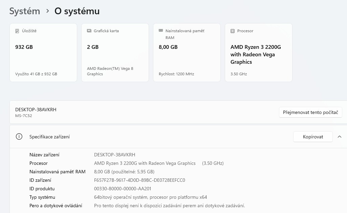Collapse the Specifikace zařízení section
The image size is (347, 213).
click(340, 137)
